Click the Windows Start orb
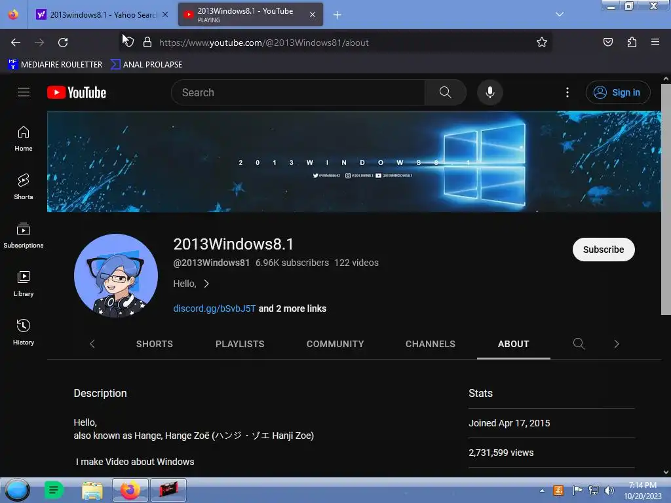This screenshot has height=503, width=671. pos(18,490)
